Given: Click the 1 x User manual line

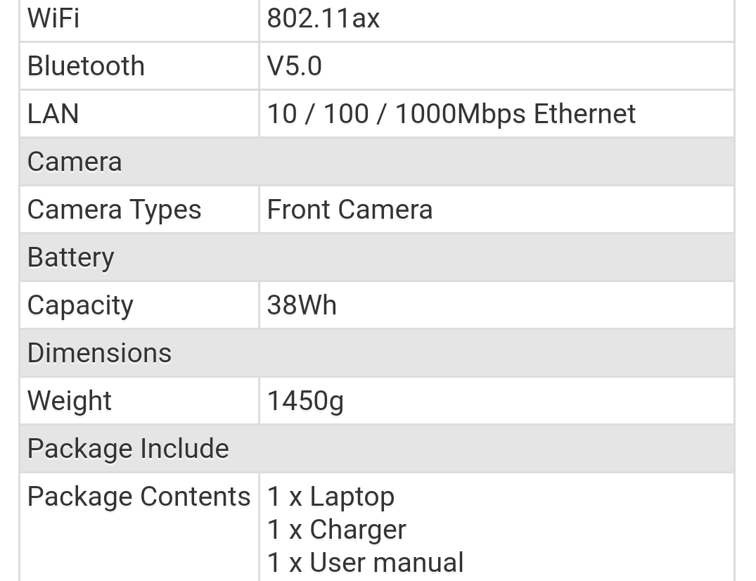Looking at the screenshot, I should [366, 563].
